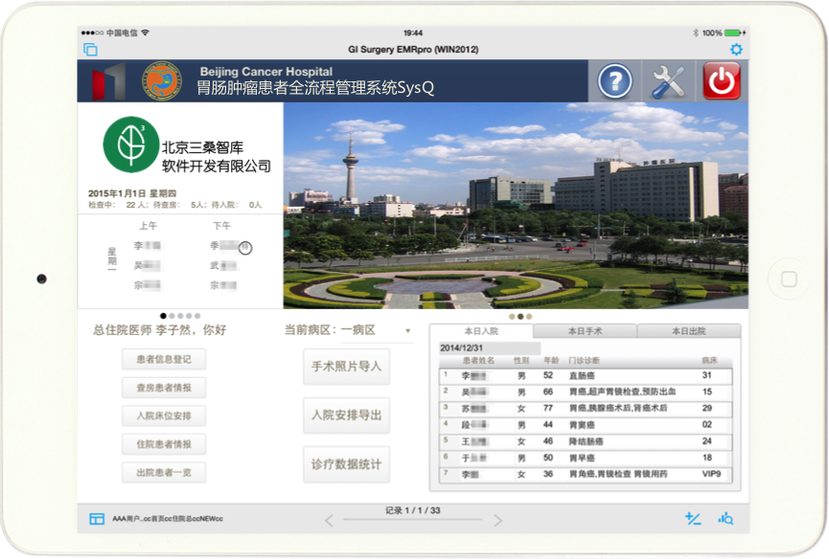Tap the add/remove record icon

[694, 519]
